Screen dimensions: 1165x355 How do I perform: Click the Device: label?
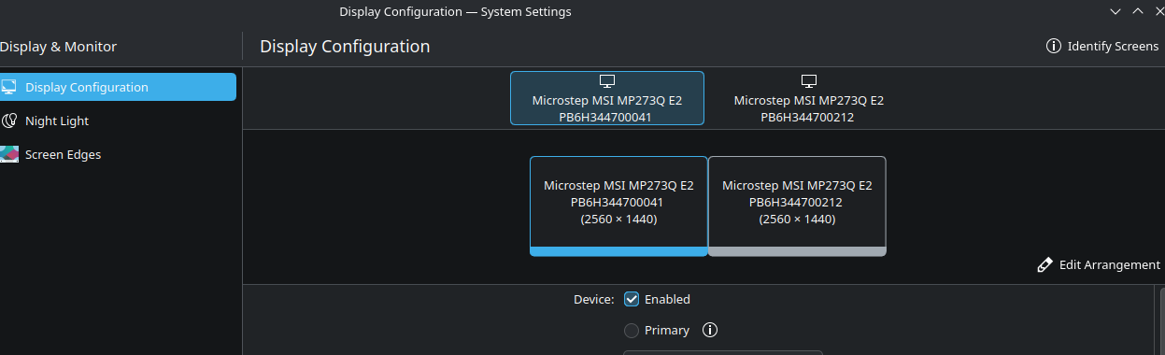click(593, 300)
